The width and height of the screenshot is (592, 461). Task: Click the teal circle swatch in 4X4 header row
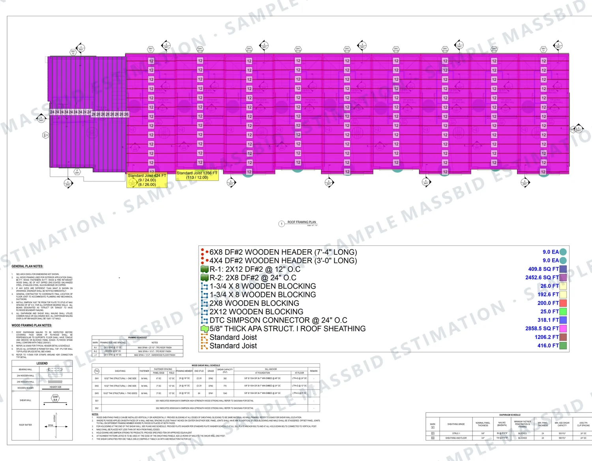point(563,261)
